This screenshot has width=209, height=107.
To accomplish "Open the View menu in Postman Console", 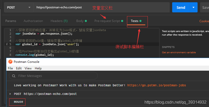I will [28, 68].
